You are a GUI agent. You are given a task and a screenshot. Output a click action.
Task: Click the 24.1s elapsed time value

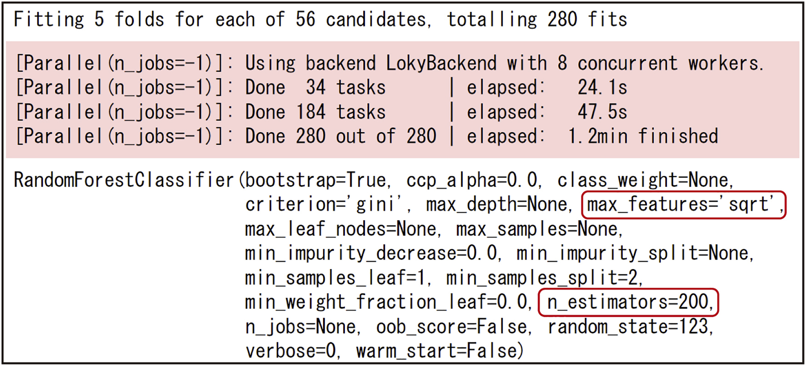pos(602,88)
